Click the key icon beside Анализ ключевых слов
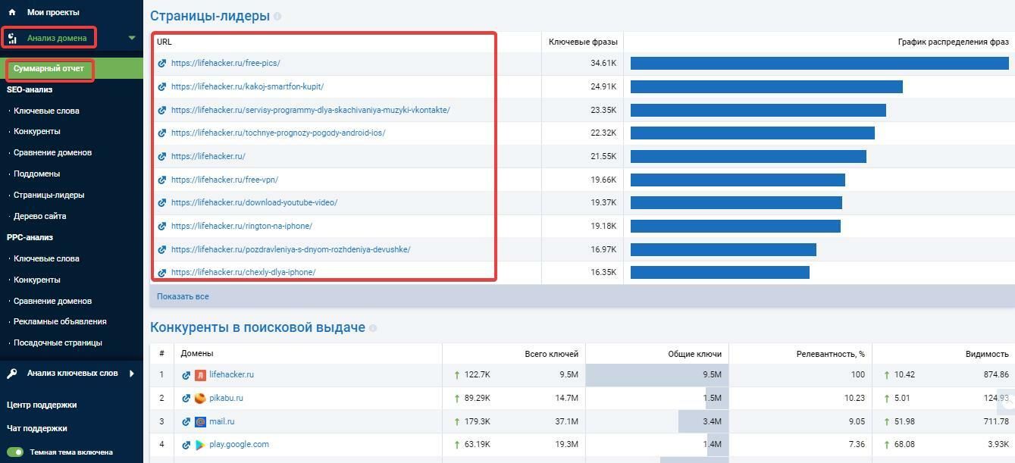 (12, 373)
